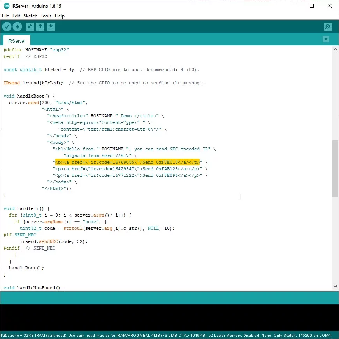Open the Sketch menu
The image size is (339, 339).
pos(30,16)
